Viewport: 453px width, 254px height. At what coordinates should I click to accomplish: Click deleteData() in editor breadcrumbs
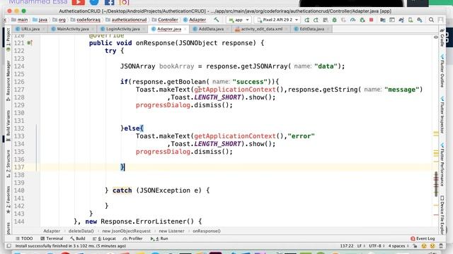coord(81,231)
